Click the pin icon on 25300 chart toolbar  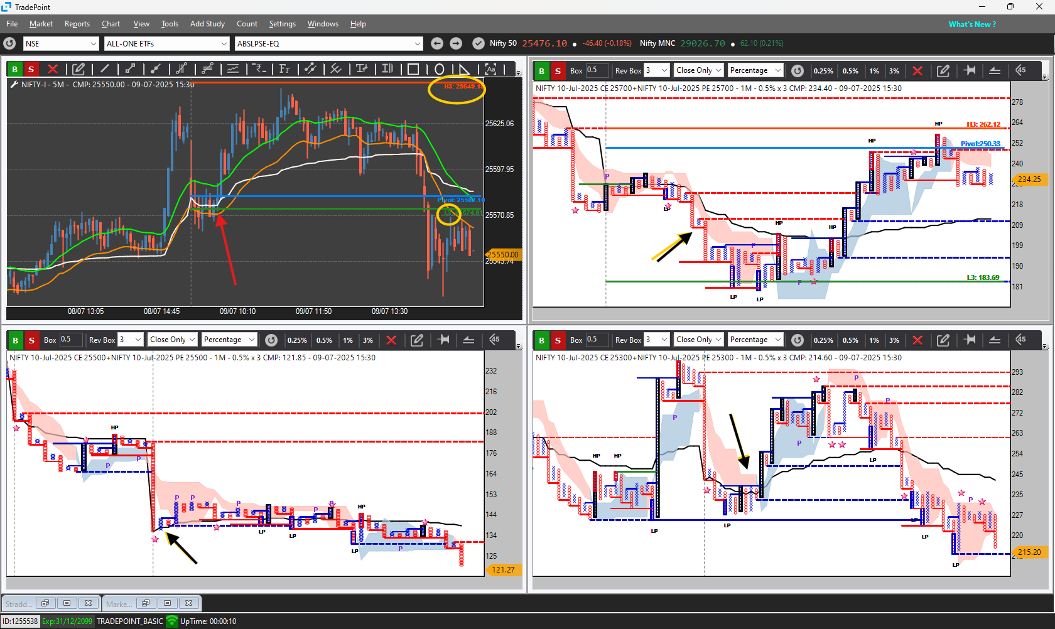(x=970, y=340)
